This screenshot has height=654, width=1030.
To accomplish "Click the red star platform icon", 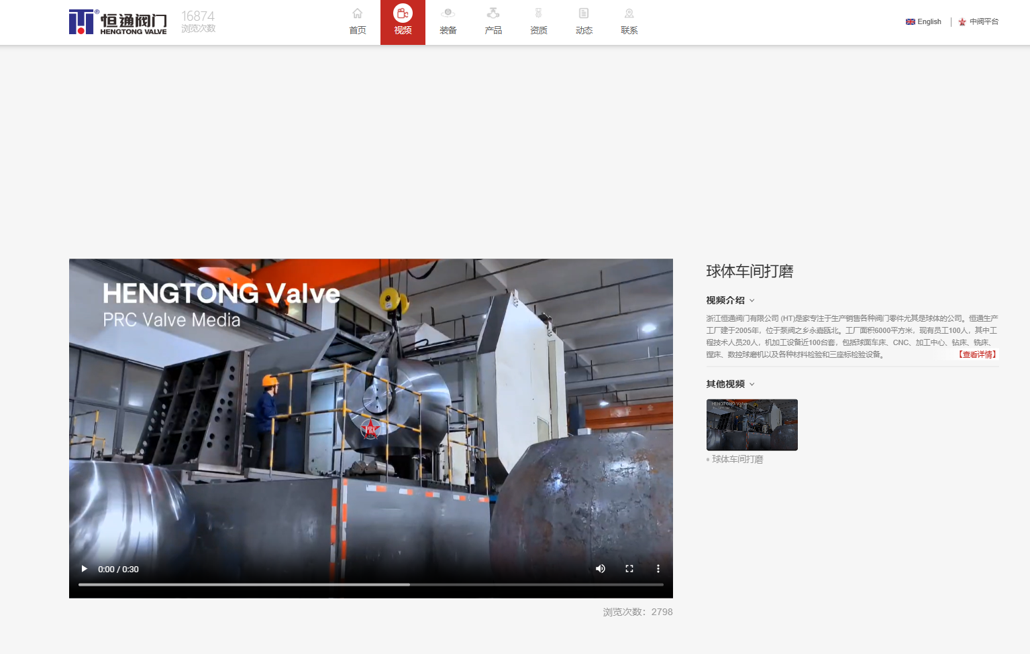I will [962, 22].
